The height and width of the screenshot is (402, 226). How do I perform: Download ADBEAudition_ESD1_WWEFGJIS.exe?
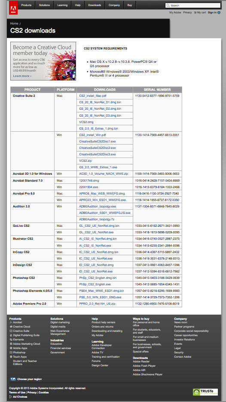pyautogui.click(x=105, y=213)
